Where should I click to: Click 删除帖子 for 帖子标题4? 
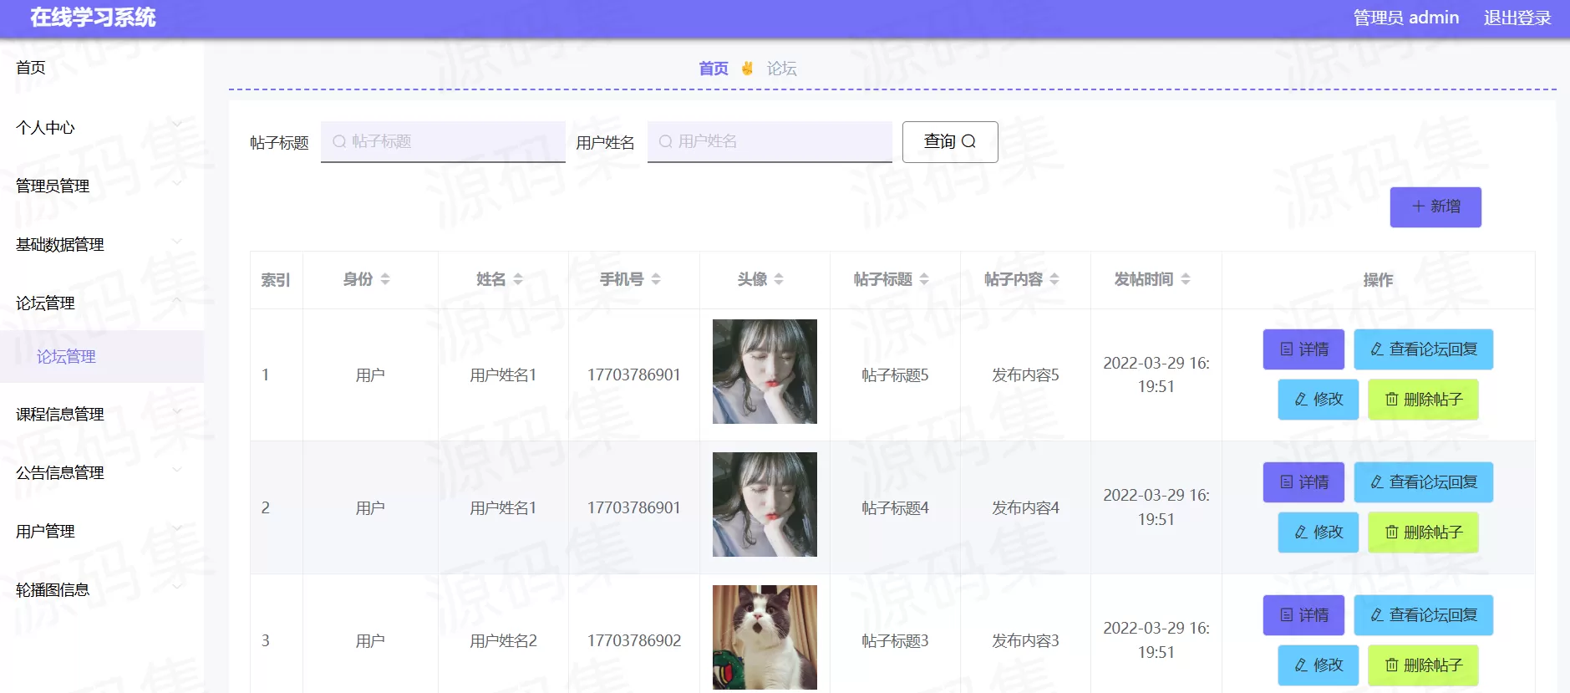(x=1423, y=532)
